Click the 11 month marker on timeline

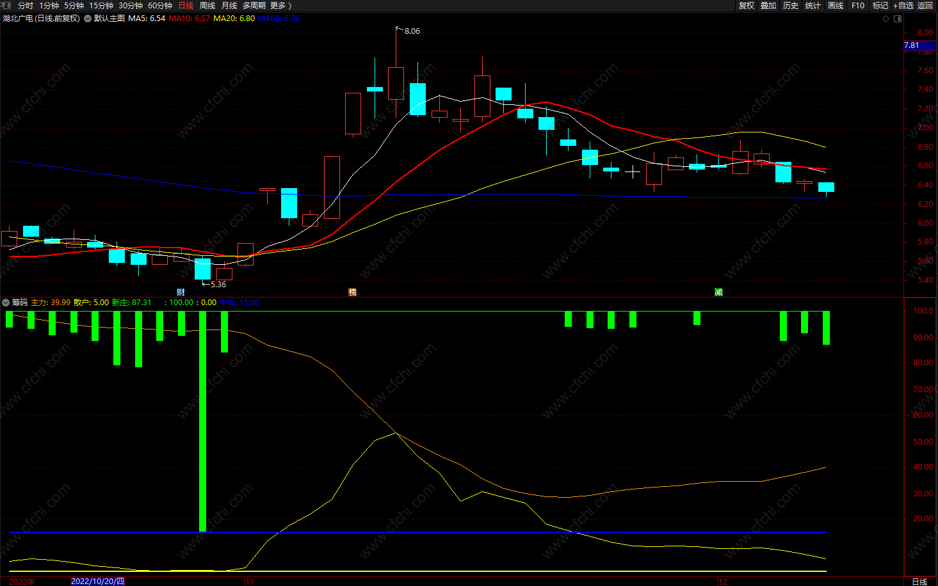(250, 582)
